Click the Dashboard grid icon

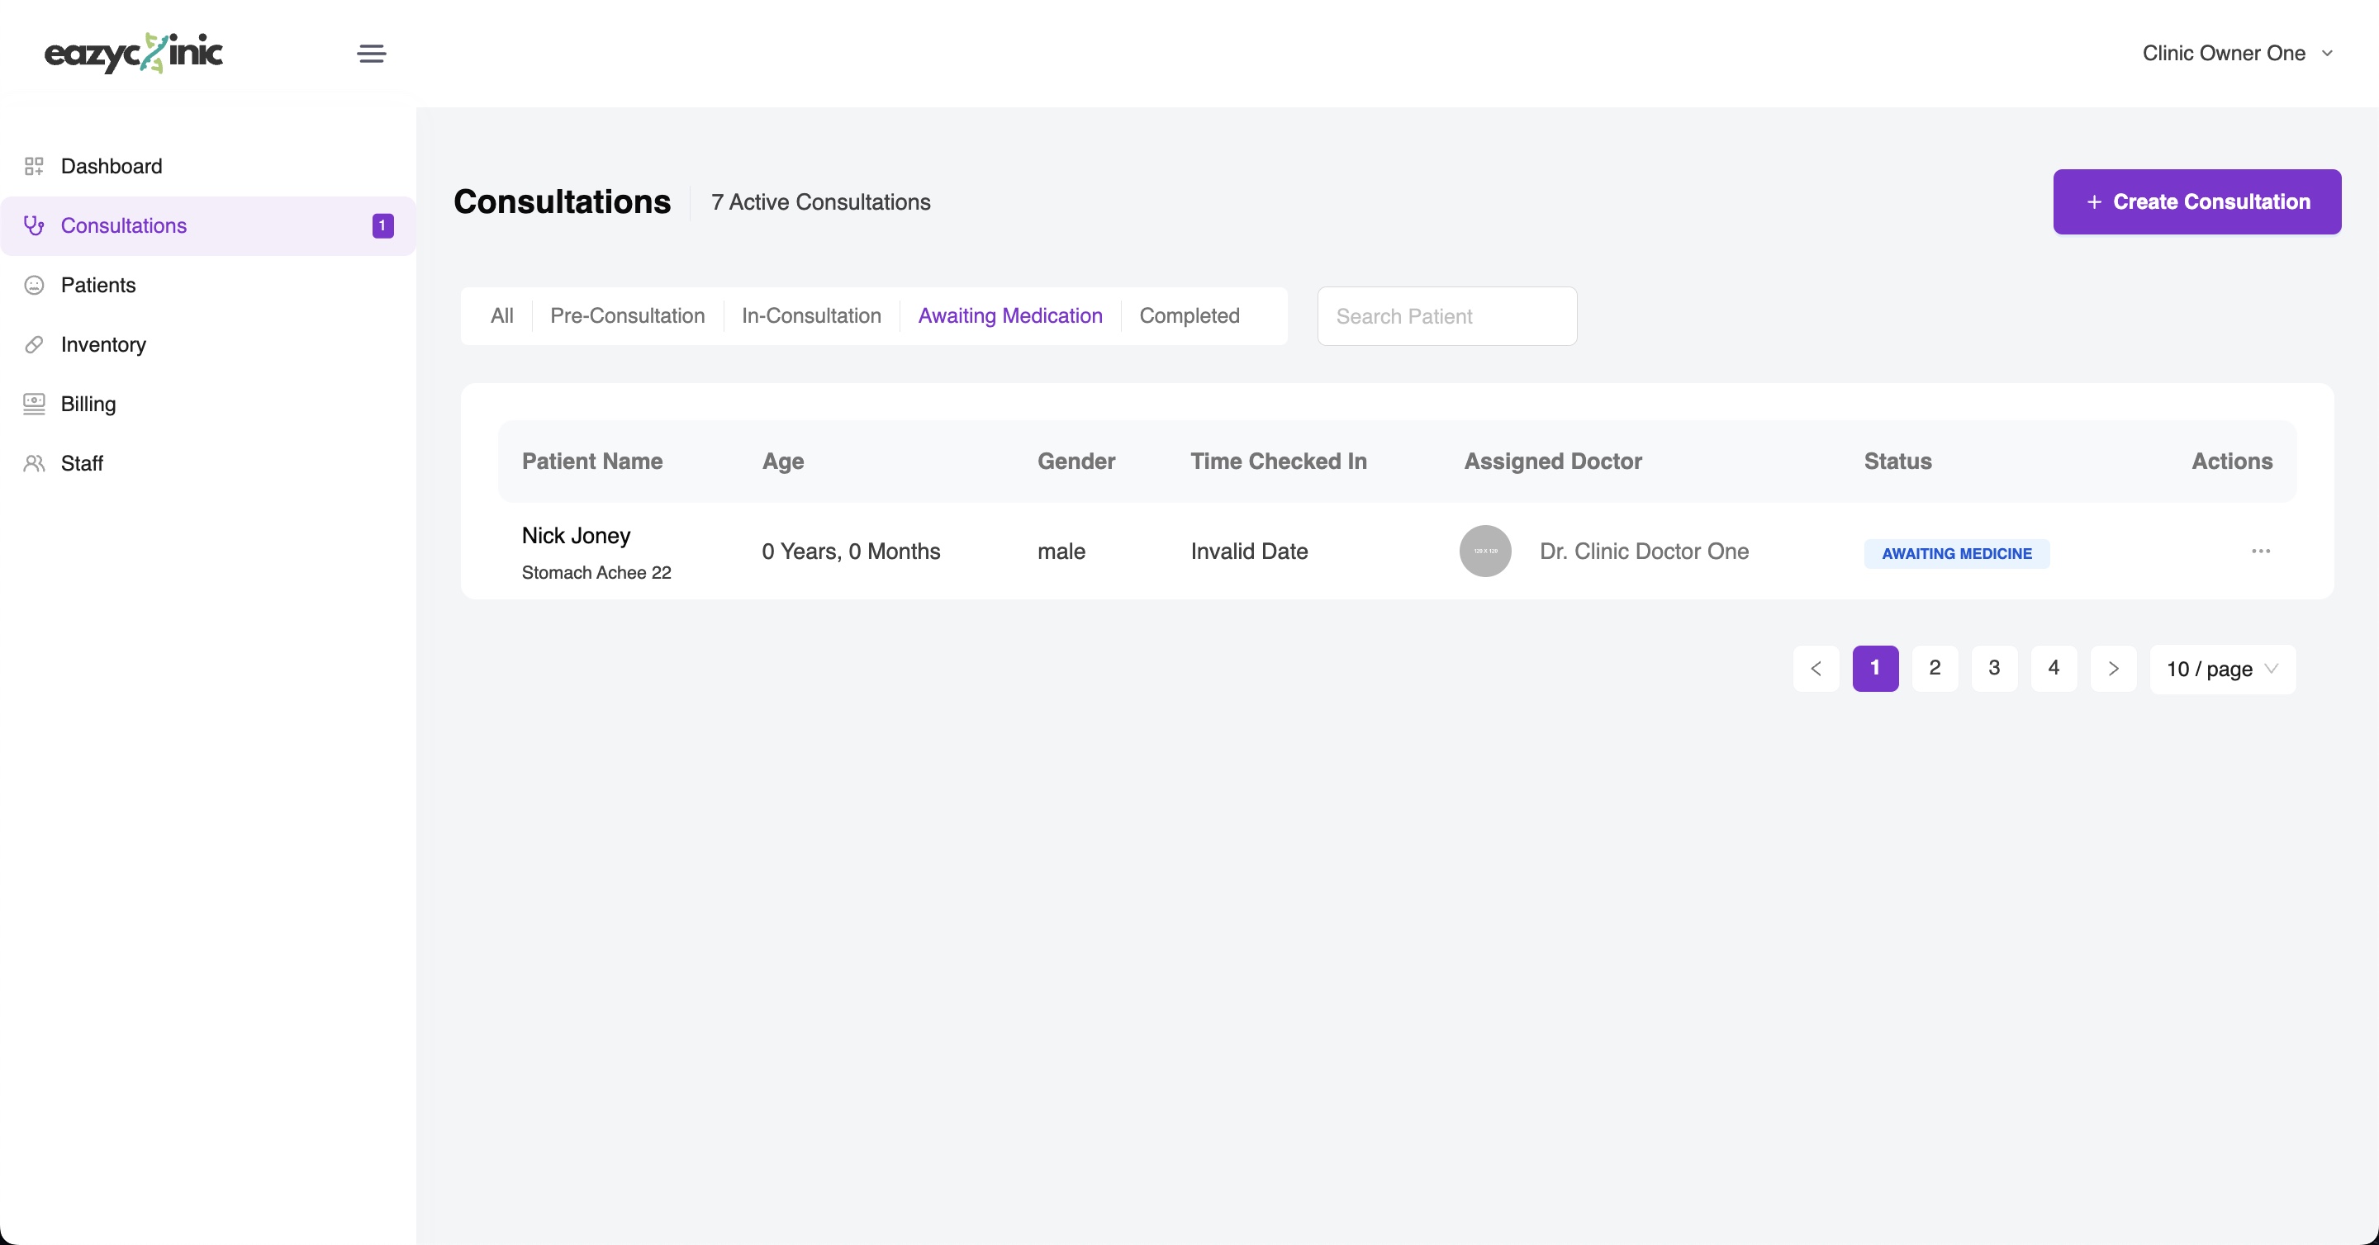click(x=34, y=166)
